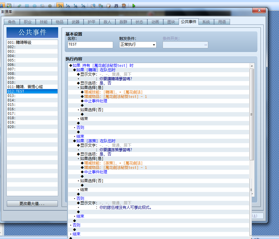Start playtest with the green play icon
The image size is (279, 239).
(134, 6)
